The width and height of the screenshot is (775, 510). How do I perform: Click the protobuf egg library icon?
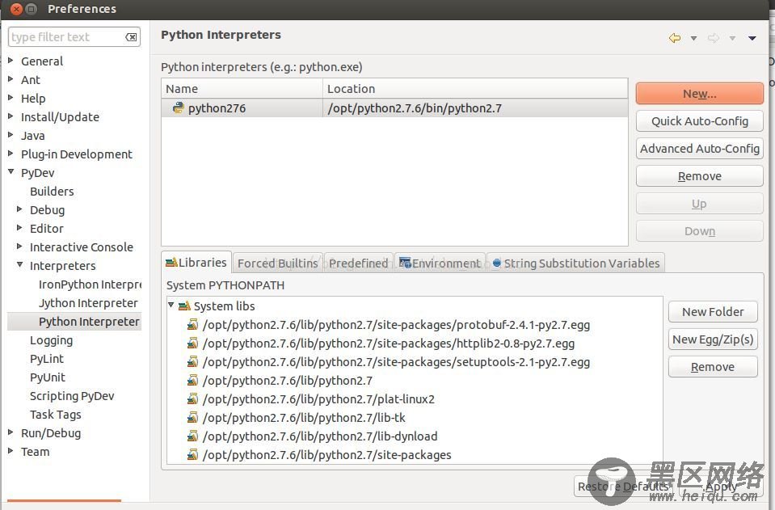192,325
